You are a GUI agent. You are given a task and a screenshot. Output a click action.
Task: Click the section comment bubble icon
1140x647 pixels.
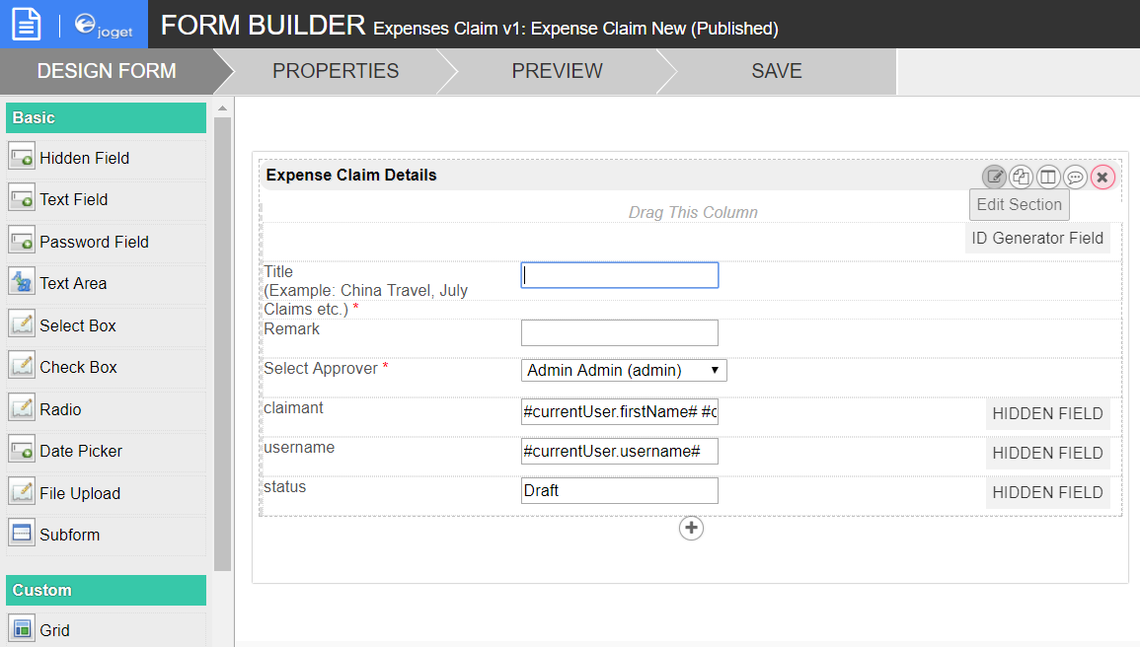point(1076,178)
